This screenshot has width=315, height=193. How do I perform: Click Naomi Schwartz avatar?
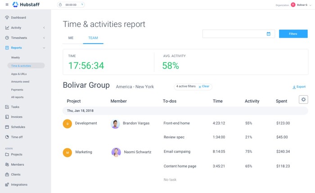coord(116,152)
